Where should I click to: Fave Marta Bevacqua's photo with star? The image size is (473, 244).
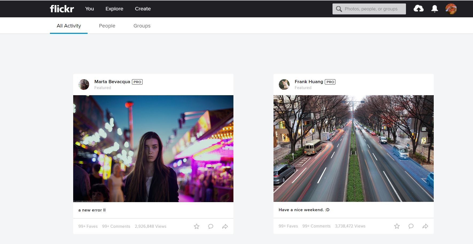click(x=197, y=226)
